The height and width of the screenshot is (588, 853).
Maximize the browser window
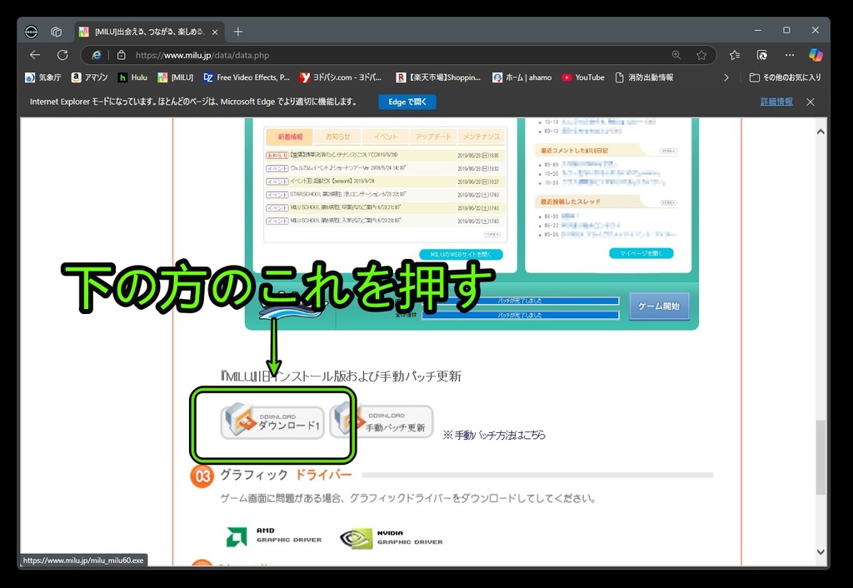tap(786, 31)
